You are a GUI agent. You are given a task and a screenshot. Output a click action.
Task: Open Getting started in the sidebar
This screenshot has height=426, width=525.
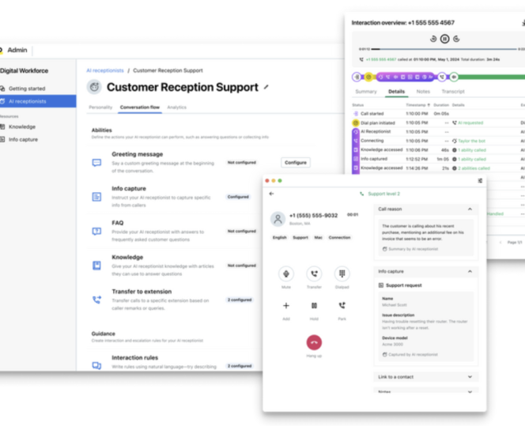(27, 89)
